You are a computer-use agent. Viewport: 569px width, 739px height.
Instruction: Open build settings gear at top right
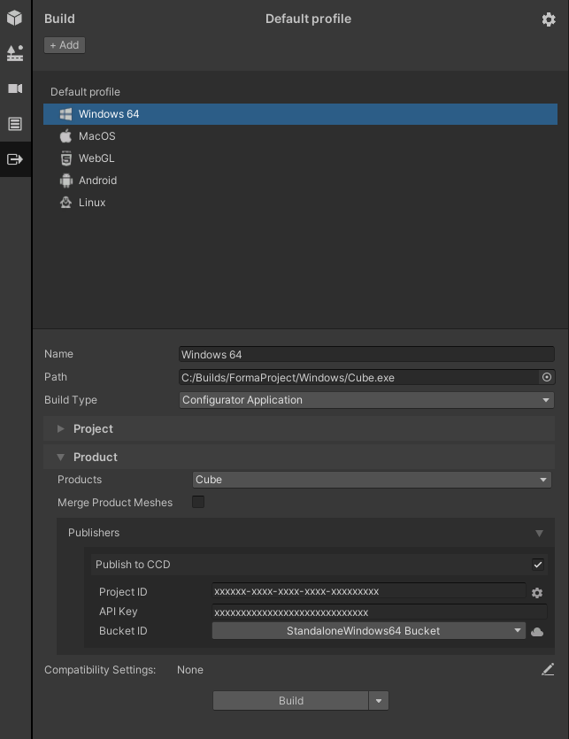point(549,19)
